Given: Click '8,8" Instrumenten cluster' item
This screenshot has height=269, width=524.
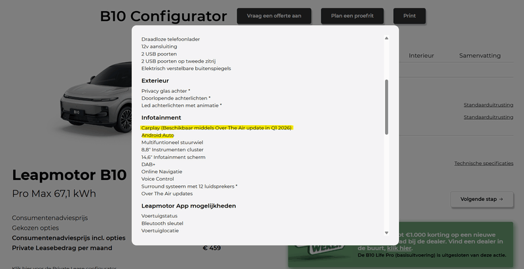Looking at the screenshot, I should tap(172, 150).
